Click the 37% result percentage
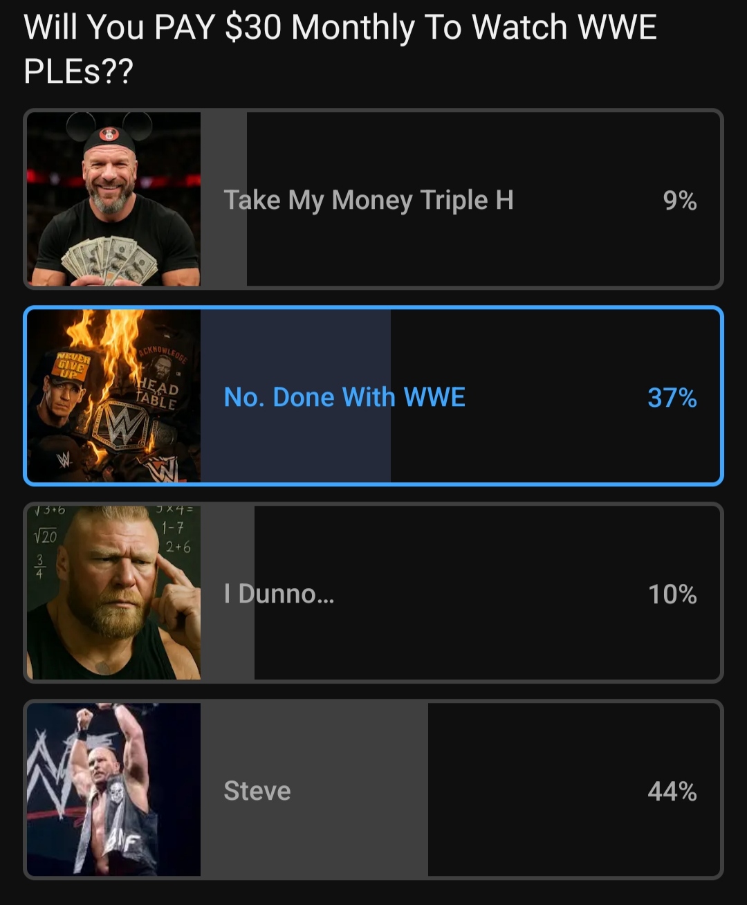 (x=672, y=398)
